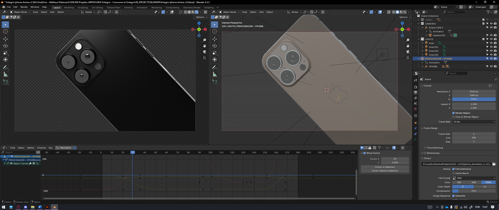Open the World properties tab
Viewport: 499px width, 210px height.
coord(416,109)
